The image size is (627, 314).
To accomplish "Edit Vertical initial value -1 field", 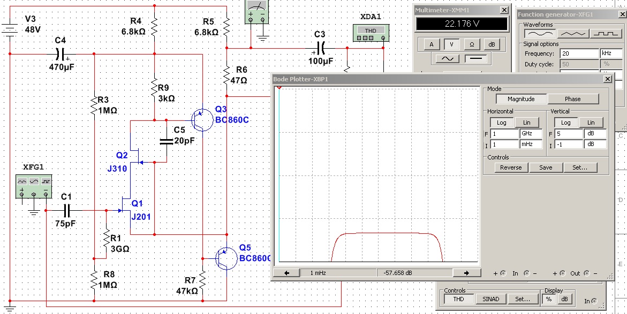I will coord(569,144).
